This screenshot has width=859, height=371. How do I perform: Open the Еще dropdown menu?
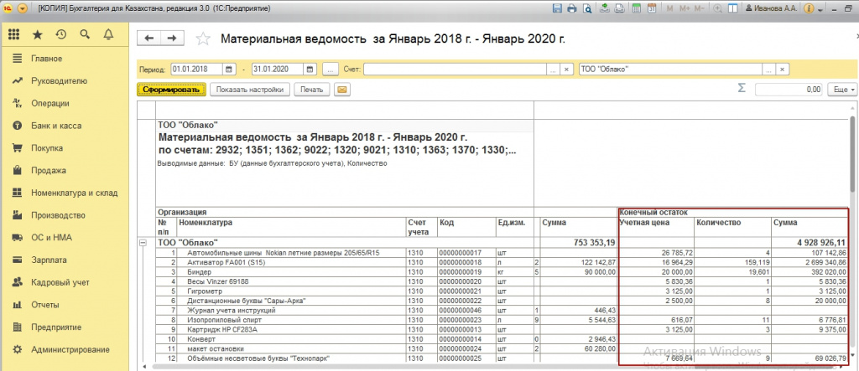coord(841,90)
